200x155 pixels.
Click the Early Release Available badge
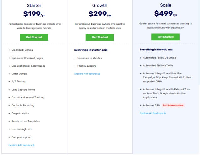click(x=173, y=105)
